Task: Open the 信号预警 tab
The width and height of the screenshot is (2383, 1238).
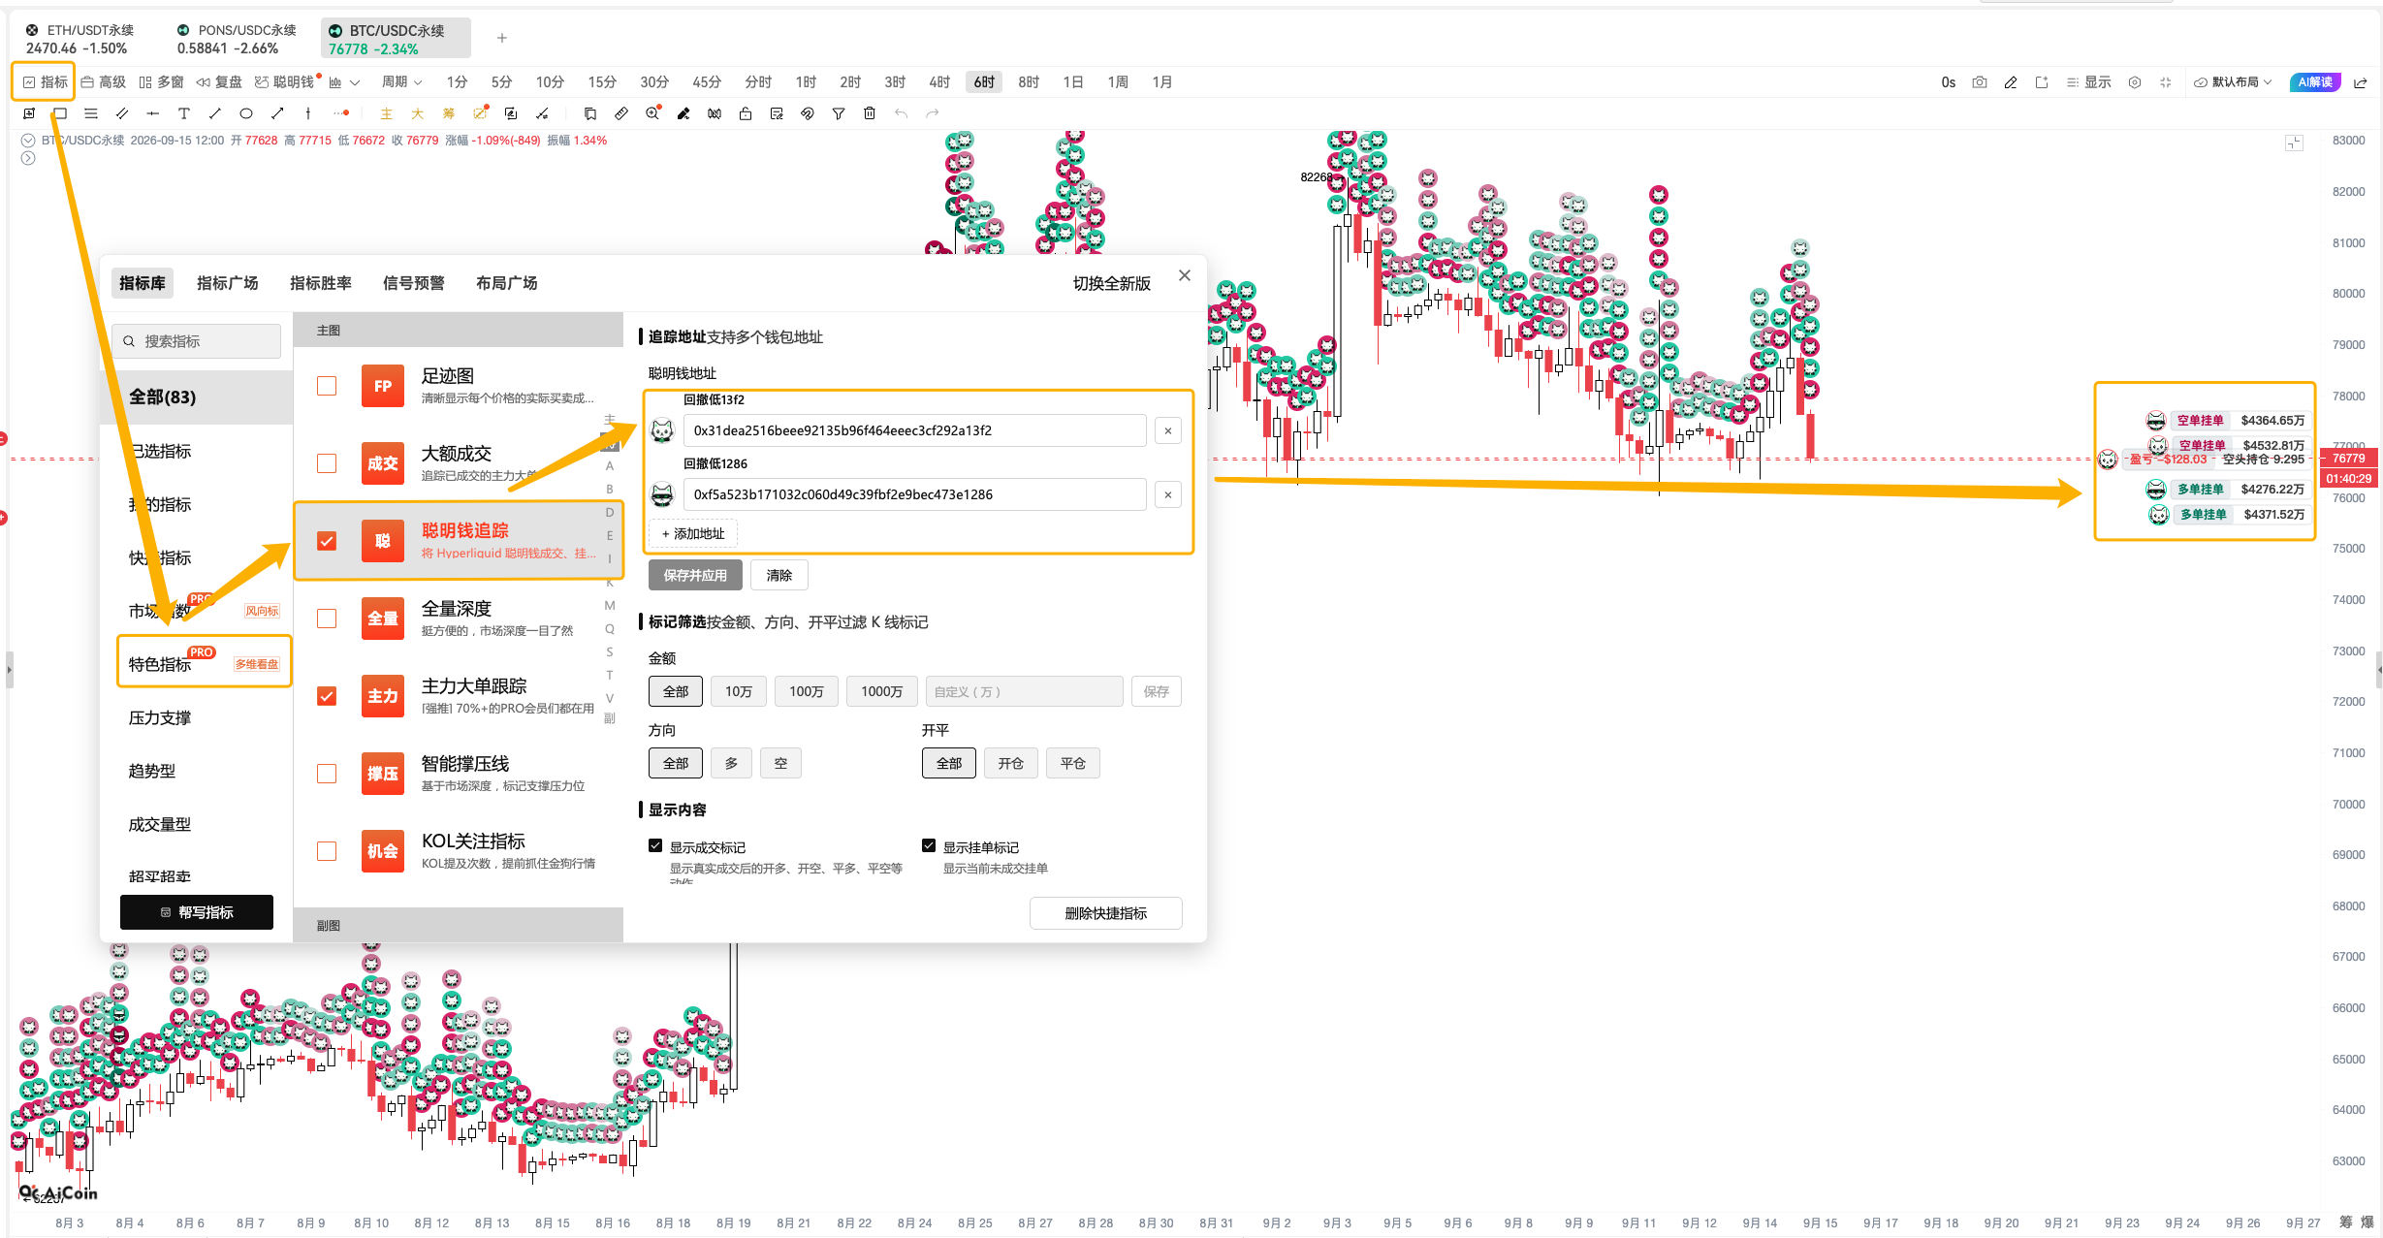Action: coord(414,283)
